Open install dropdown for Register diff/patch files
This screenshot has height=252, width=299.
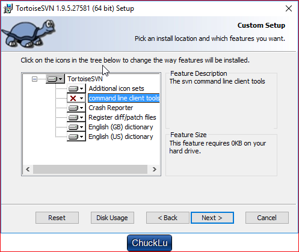point(76,117)
